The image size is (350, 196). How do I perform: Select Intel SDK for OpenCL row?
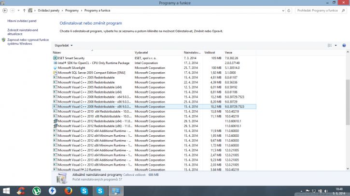[154, 63]
